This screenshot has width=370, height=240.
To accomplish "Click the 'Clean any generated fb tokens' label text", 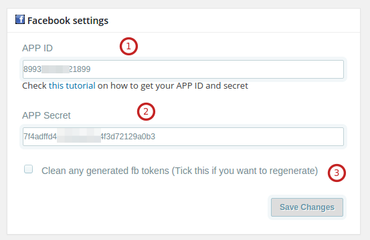I will click(180, 171).
